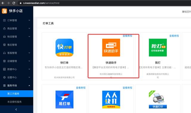The image size is (191, 113).
Task: Reload the page with the refresh icon
Action: pos(14,3)
